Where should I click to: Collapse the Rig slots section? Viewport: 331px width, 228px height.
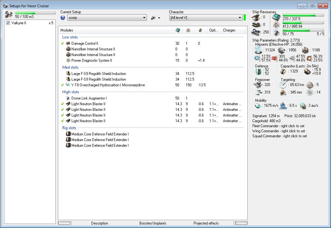point(69,128)
